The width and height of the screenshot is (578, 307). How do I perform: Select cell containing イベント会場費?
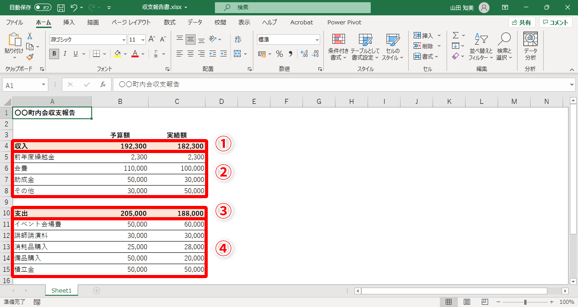(x=52, y=224)
